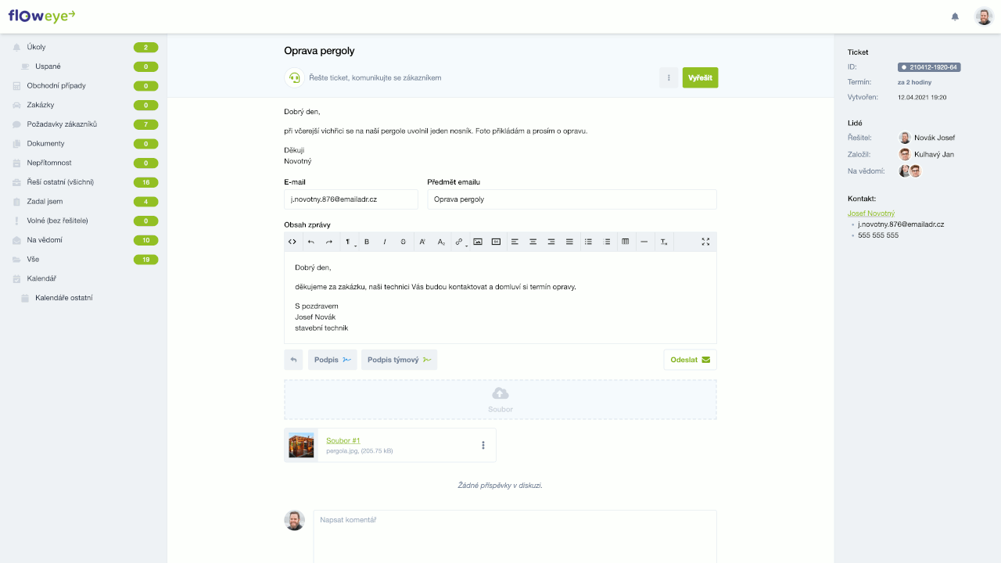Open the notifications bell
This screenshot has width=1001, height=563.
955,16
